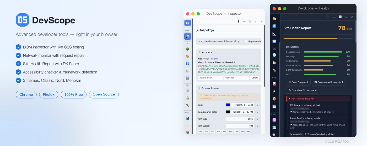Click the refresh icon in Health window toolbar
Image resolution: width=367 pixels, height=146 pixels.
(346, 17)
